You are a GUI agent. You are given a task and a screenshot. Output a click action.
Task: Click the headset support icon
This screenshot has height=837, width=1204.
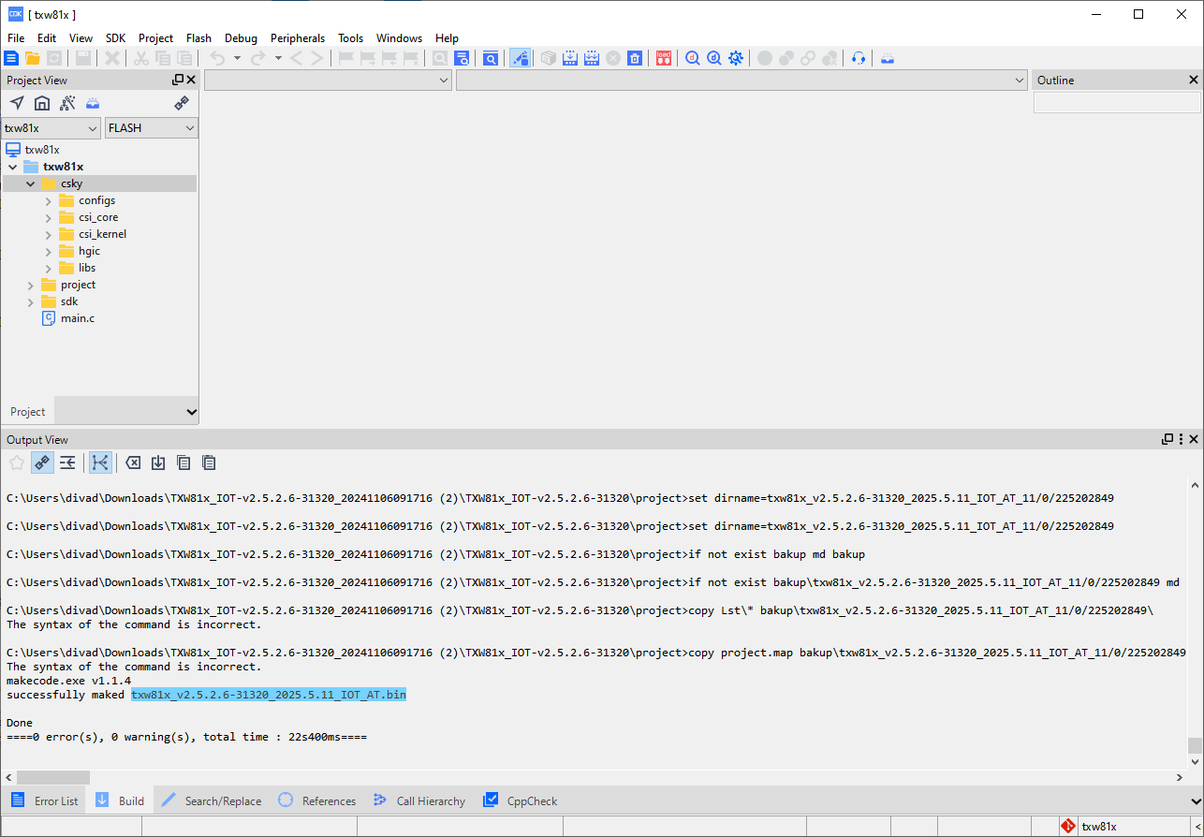coord(859,58)
